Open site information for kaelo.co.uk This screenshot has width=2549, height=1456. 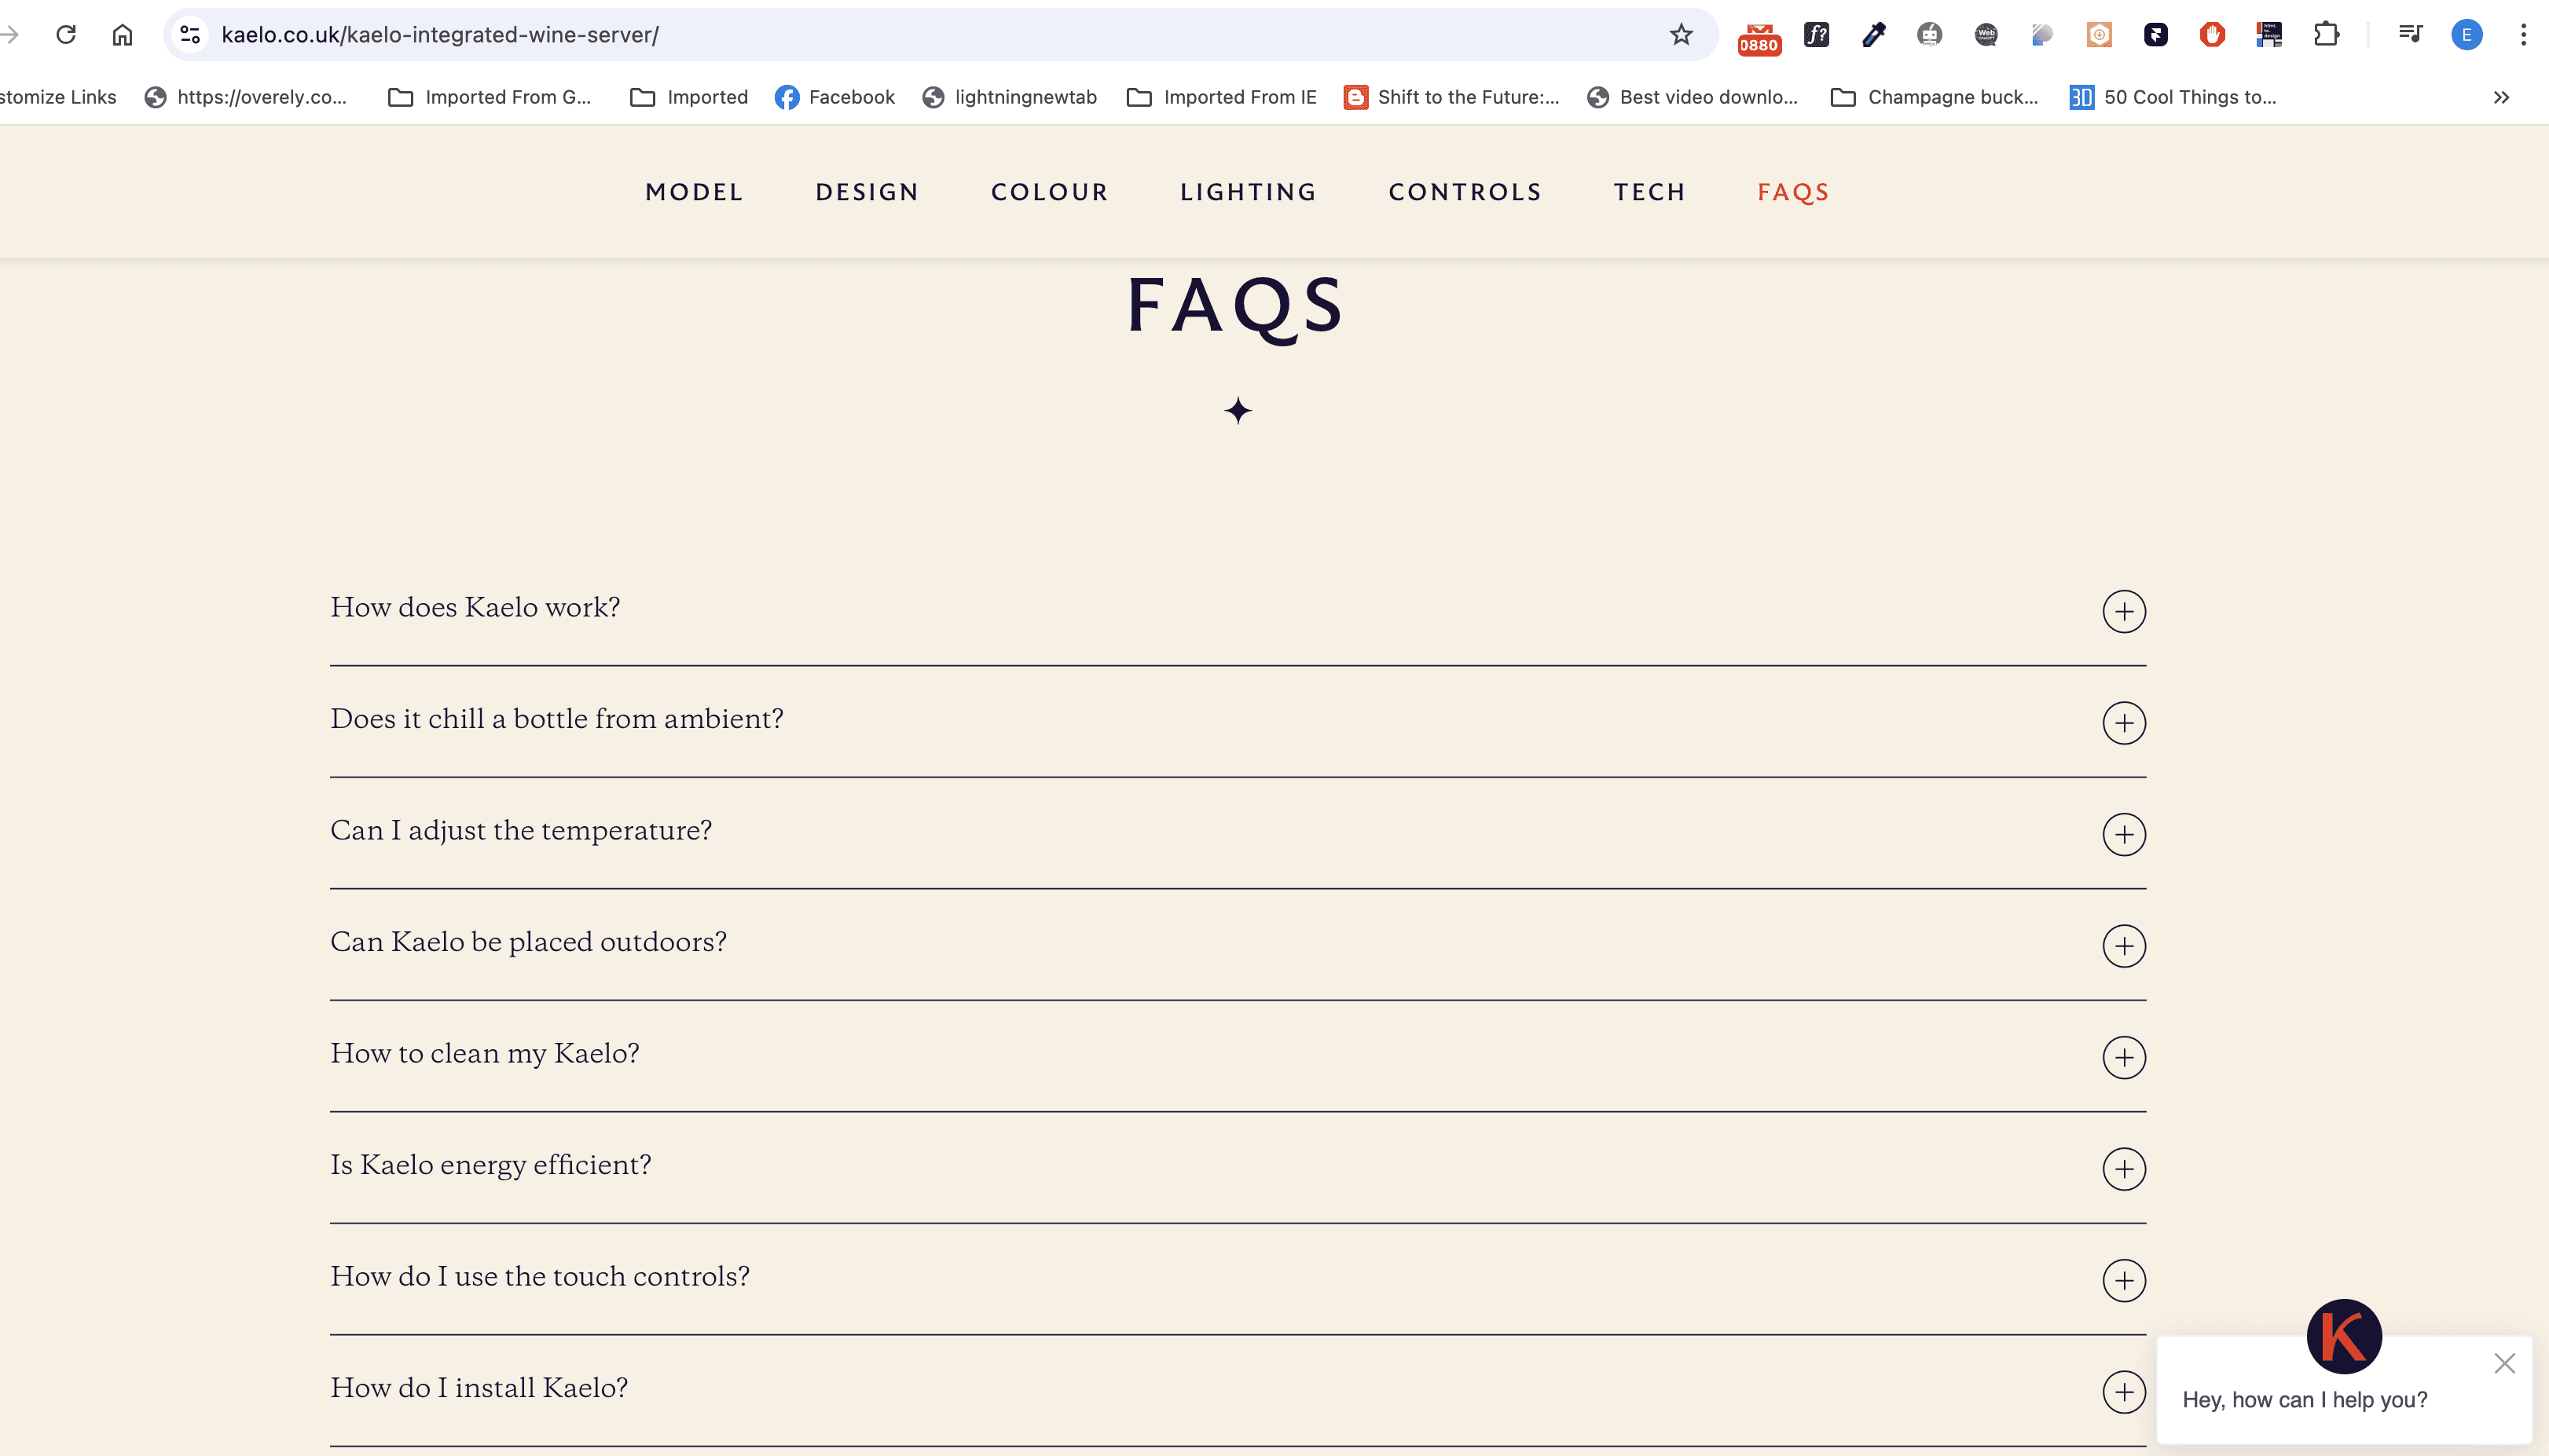pos(190,35)
